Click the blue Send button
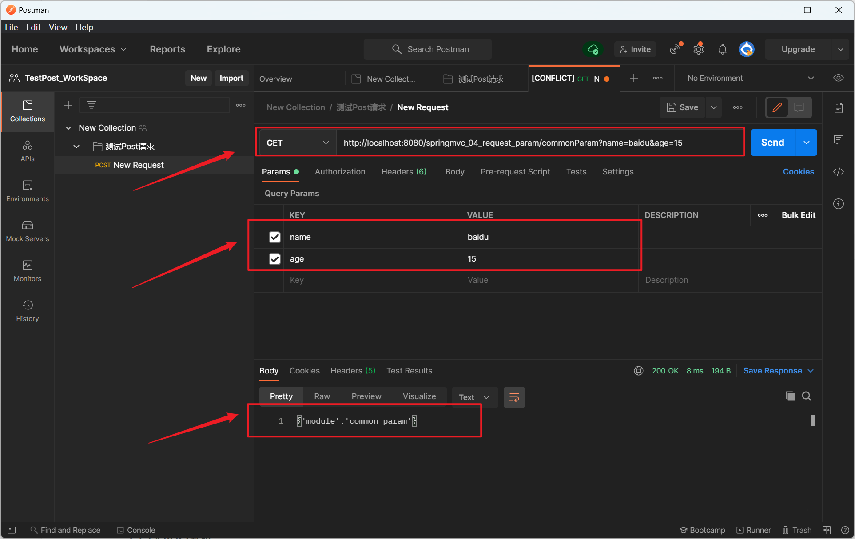Image resolution: width=855 pixels, height=539 pixels. pos(773,143)
